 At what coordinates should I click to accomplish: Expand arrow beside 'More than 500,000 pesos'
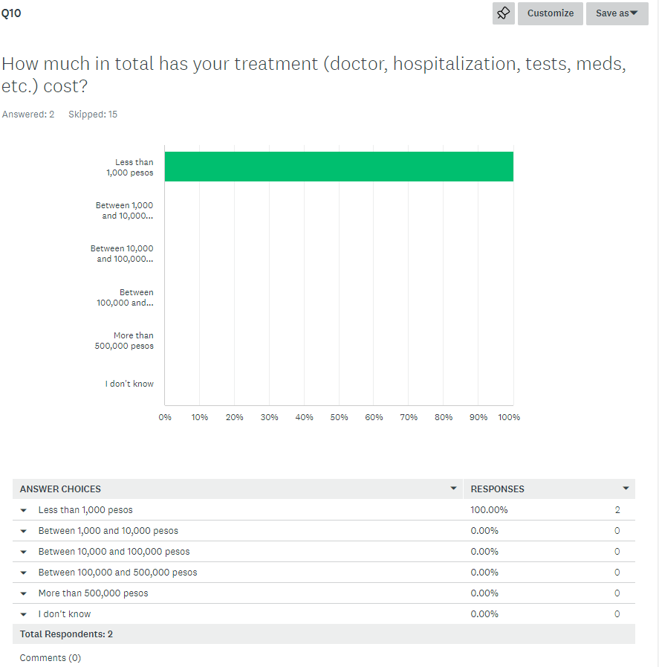pos(24,593)
